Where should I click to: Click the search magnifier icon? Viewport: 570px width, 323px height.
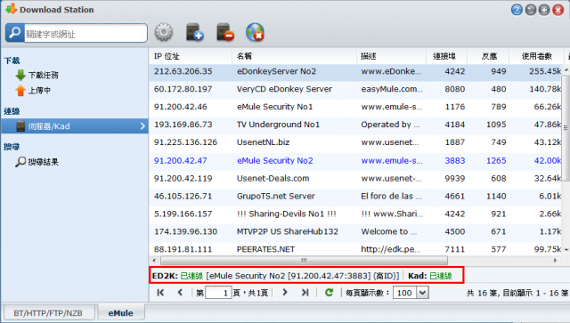point(15,33)
